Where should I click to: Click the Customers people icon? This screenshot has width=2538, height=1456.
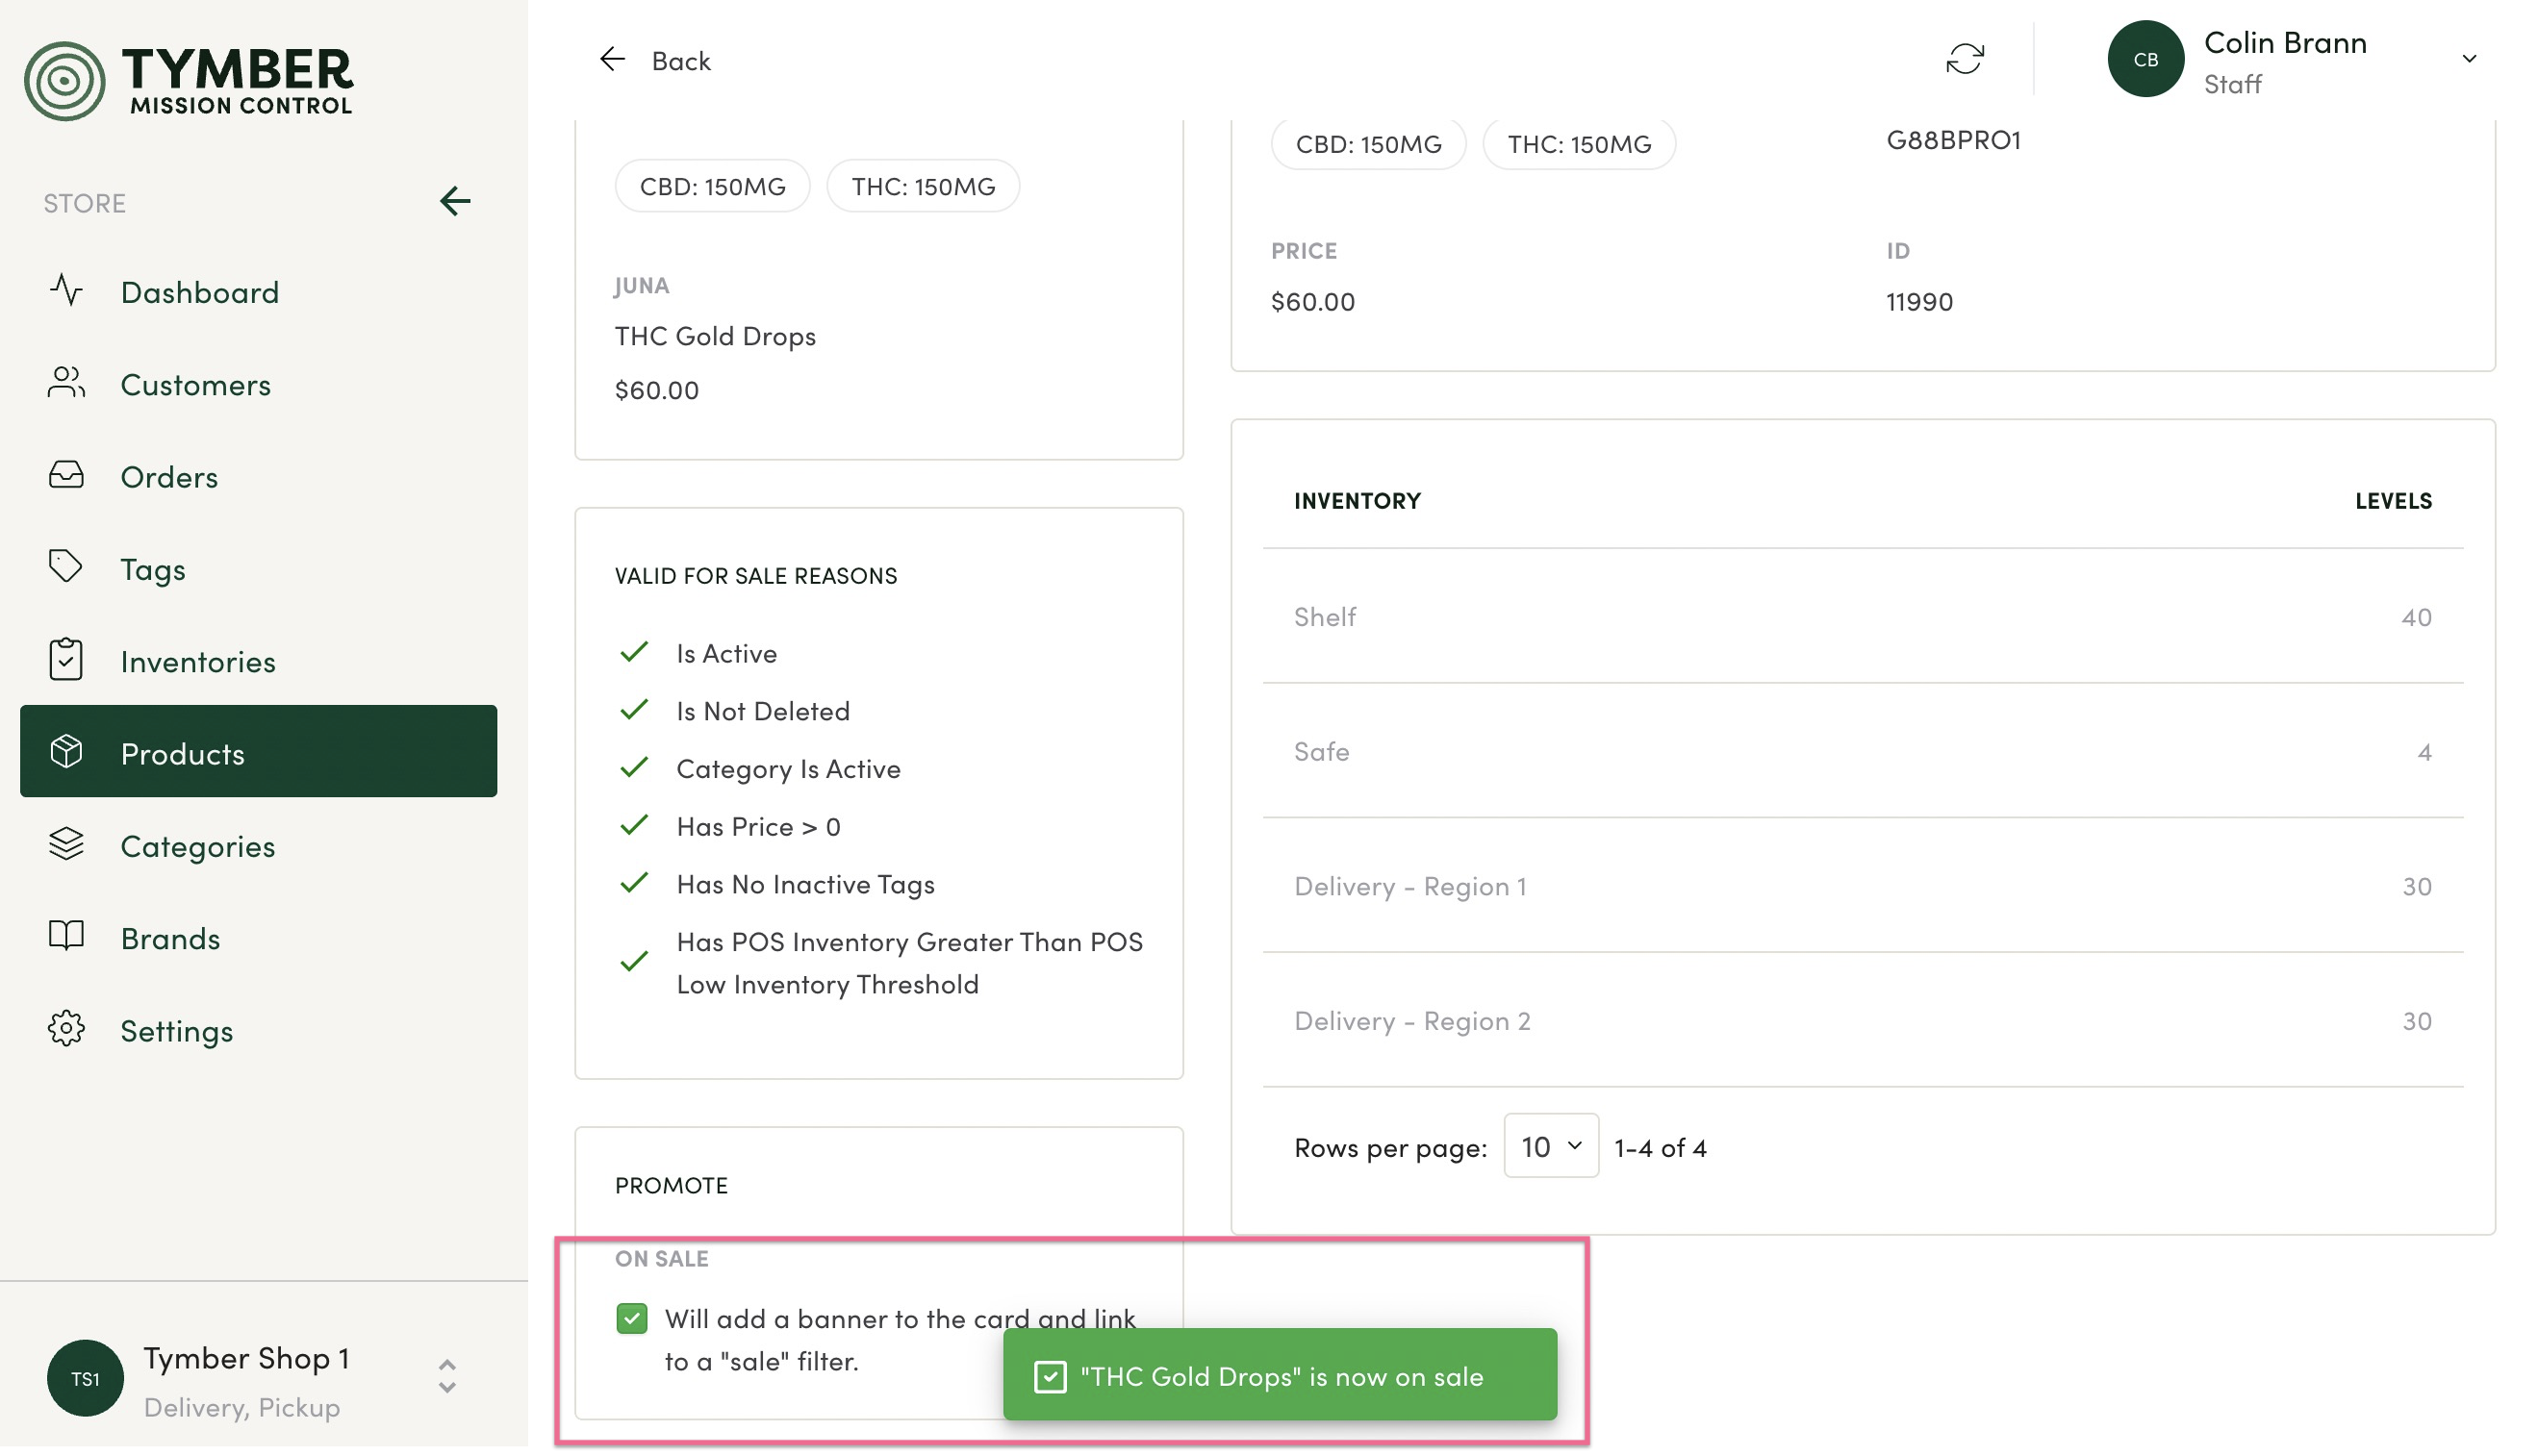66,383
